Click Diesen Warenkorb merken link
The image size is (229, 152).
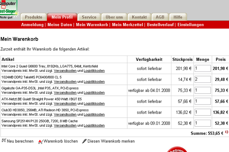(x=111, y=141)
